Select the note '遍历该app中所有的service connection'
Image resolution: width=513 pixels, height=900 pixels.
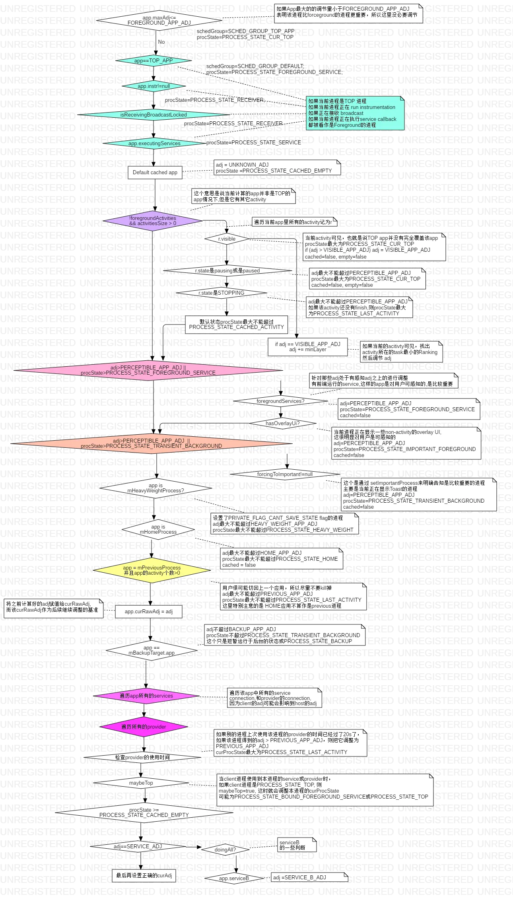[274, 698]
